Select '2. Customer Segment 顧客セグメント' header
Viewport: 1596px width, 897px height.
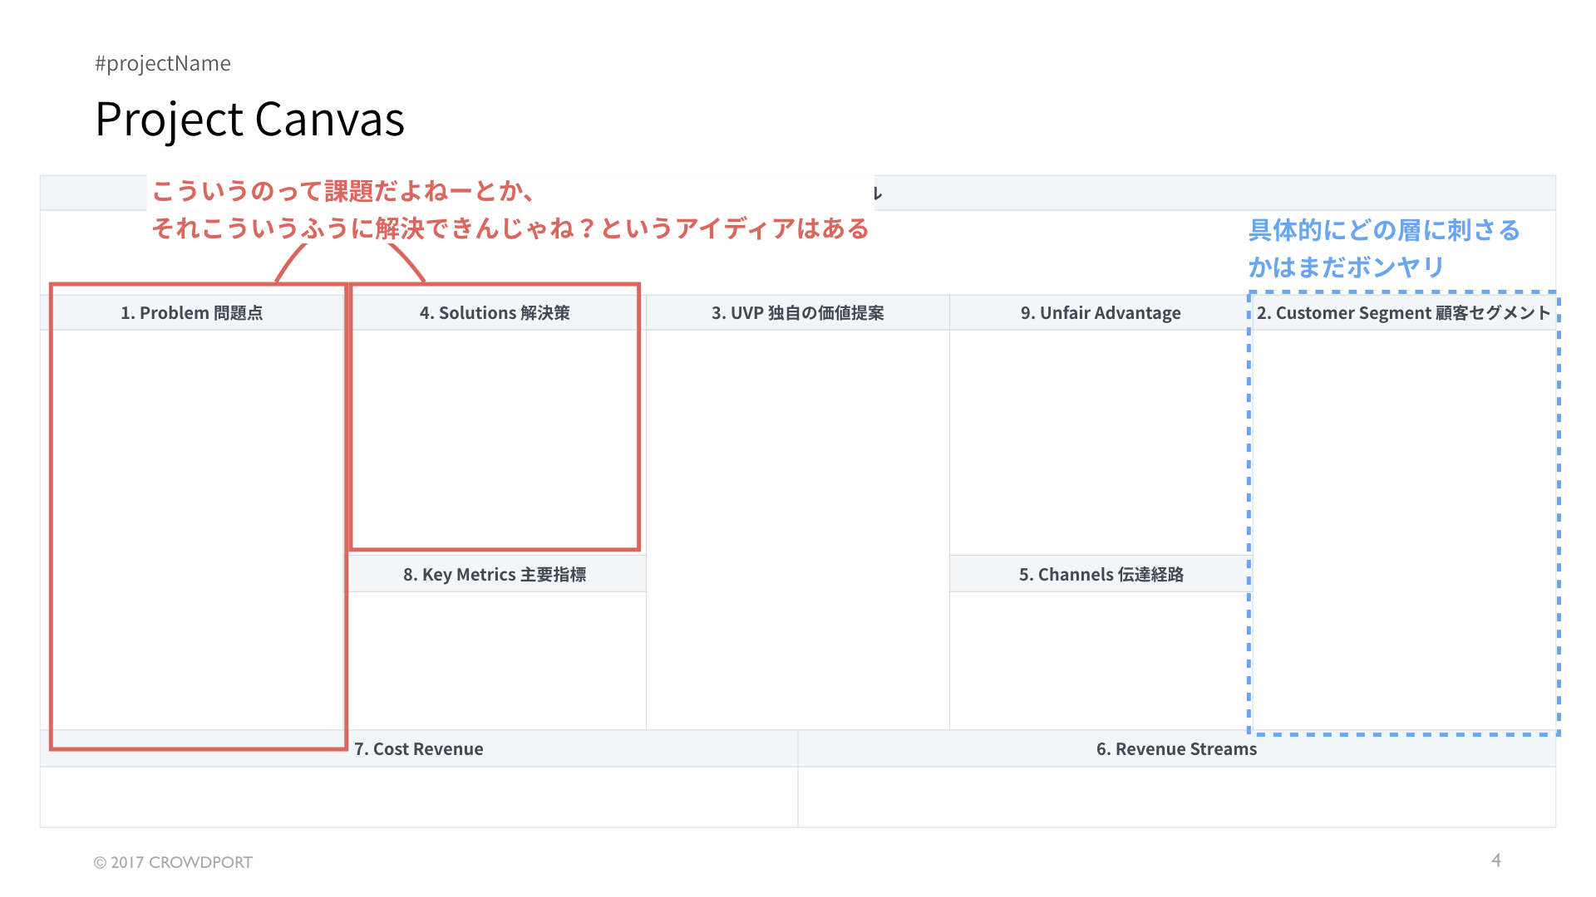coord(1403,313)
